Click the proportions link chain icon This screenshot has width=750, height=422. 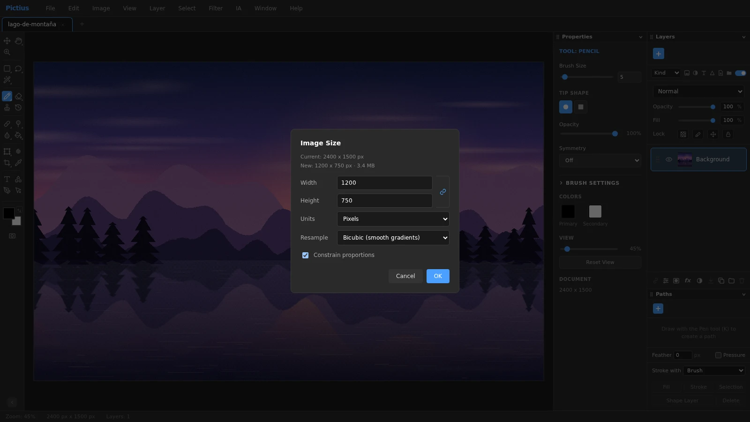442,192
